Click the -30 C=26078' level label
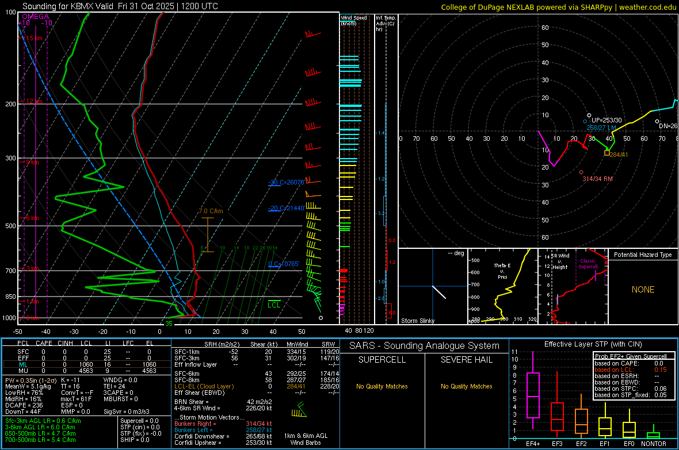 (x=286, y=182)
